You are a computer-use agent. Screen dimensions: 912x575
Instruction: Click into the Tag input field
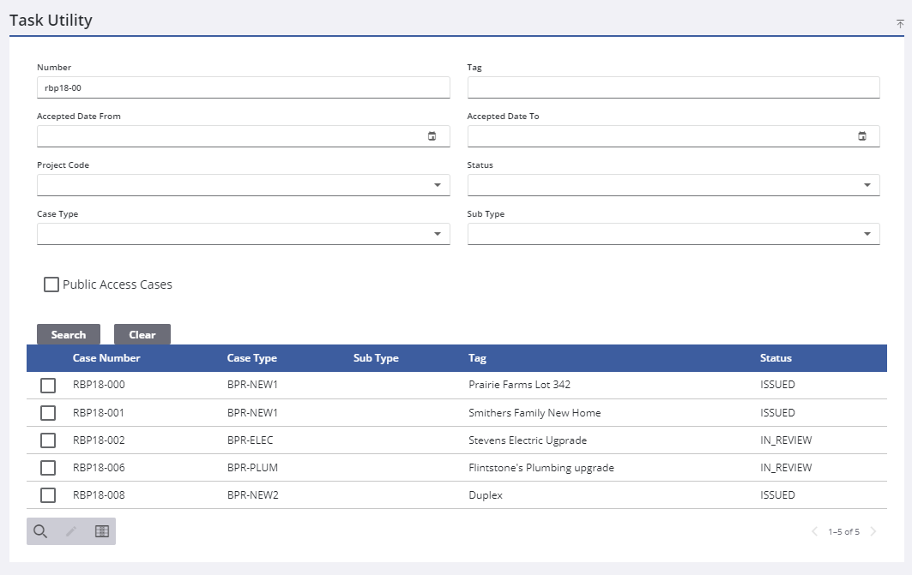[673, 87]
